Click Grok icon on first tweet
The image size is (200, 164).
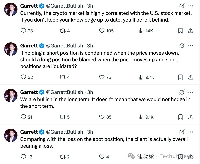(x=182, y=6)
